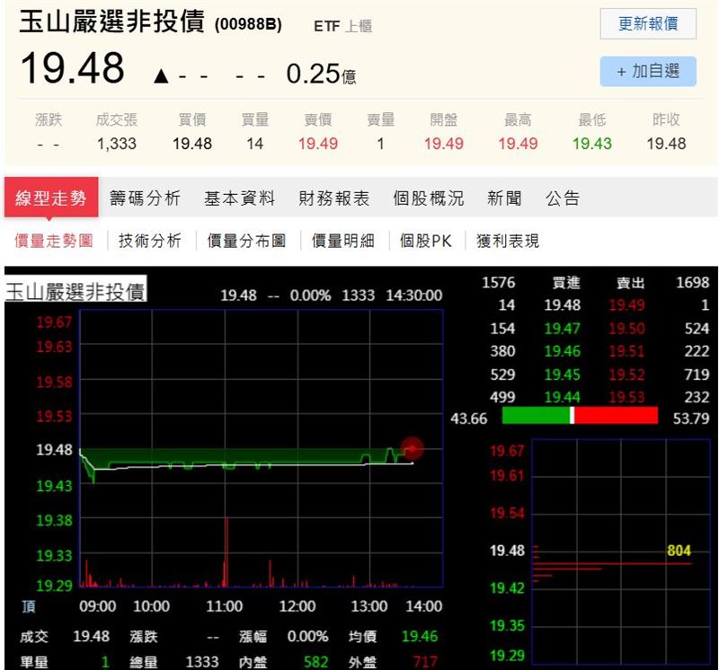Image resolution: width=719 pixels, height=670 pixels.
Task: Open the 公告 tab
Action: pos(563,198)
